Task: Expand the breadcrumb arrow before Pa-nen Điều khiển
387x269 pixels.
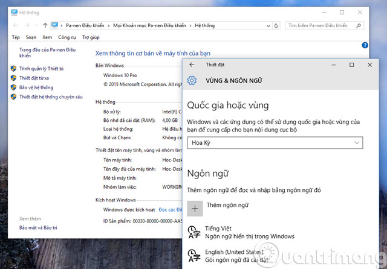Action: tap(61, 26)
